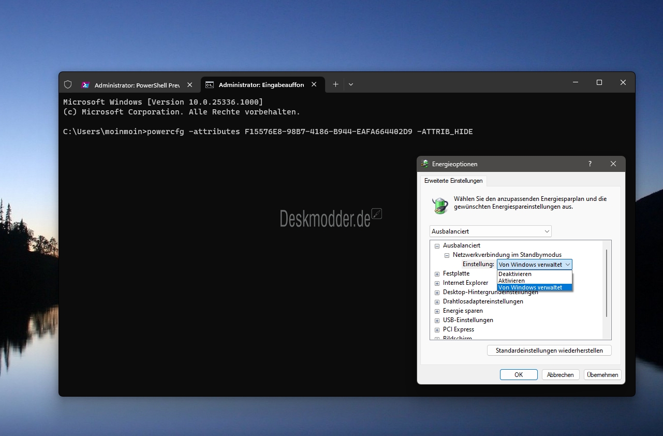Viewport: 663px width, 436px height.
Task: Expand the Energie sparen node
Action: pos(437,311)
